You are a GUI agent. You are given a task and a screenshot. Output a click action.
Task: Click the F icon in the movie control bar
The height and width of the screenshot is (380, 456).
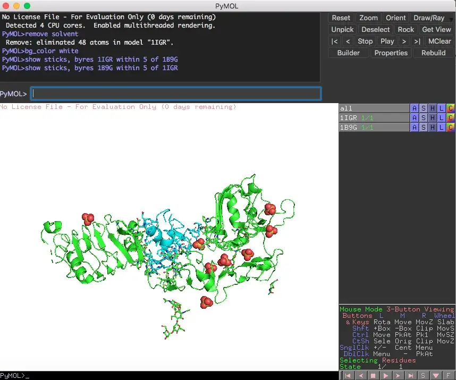pos(448,375)
